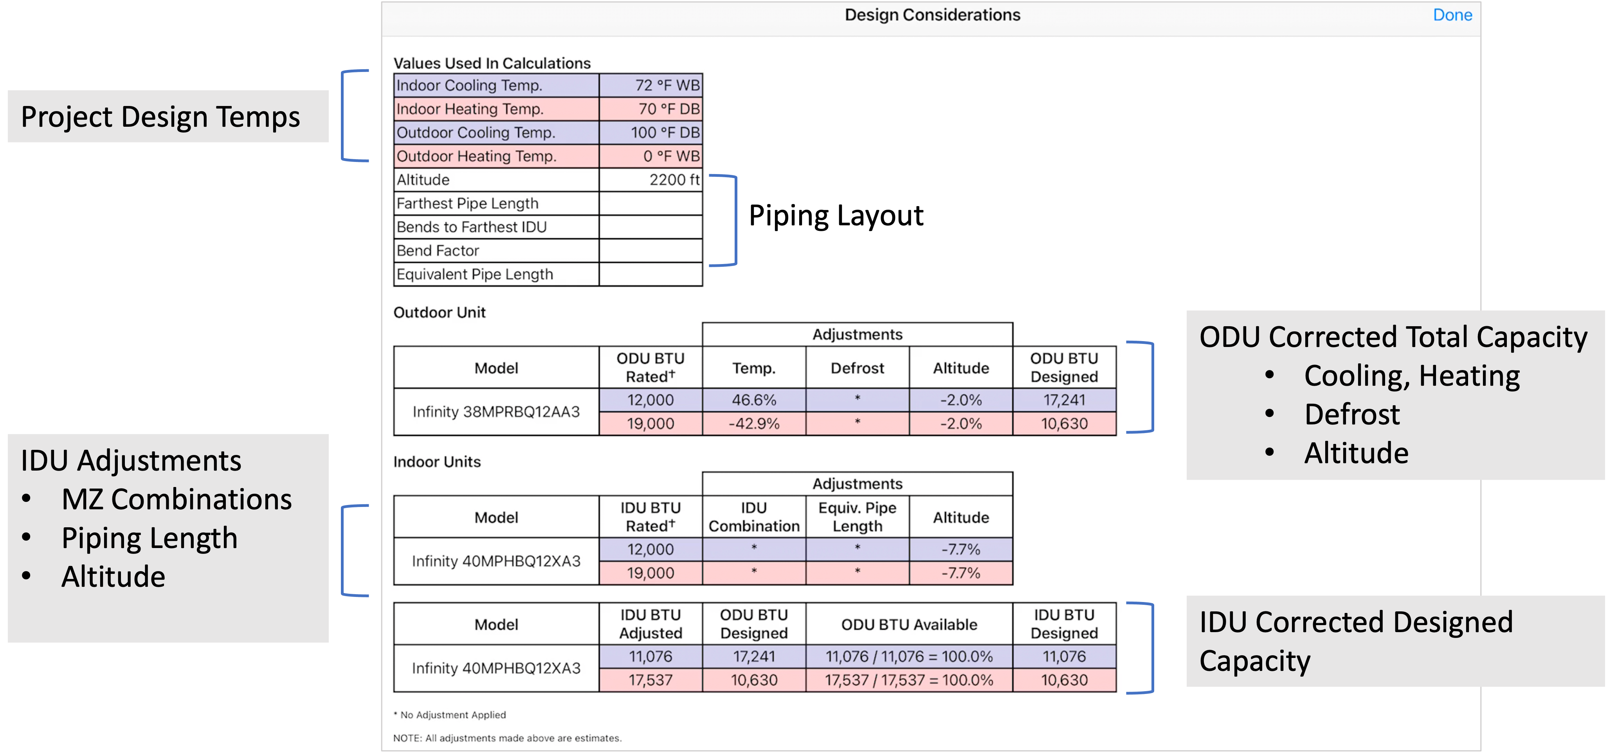Click the 'ODU BTU Available' column header
The height and width of the screenshot is (753, 1609).
[910, 624]
